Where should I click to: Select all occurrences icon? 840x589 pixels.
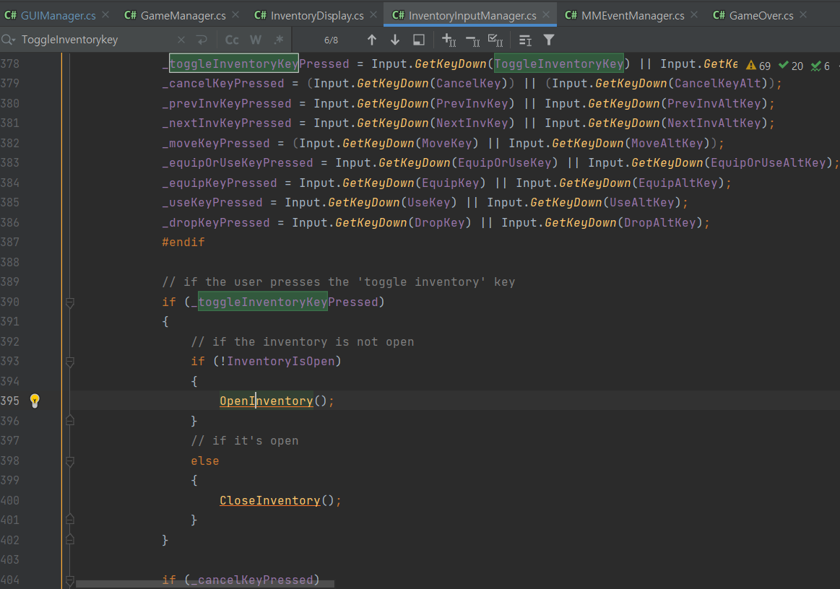click(x=495, y=40)
